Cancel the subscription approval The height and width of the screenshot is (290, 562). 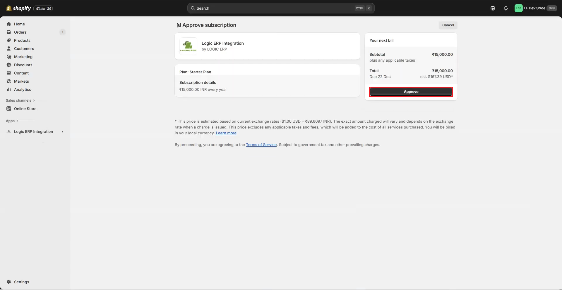(x=448, y=25)
